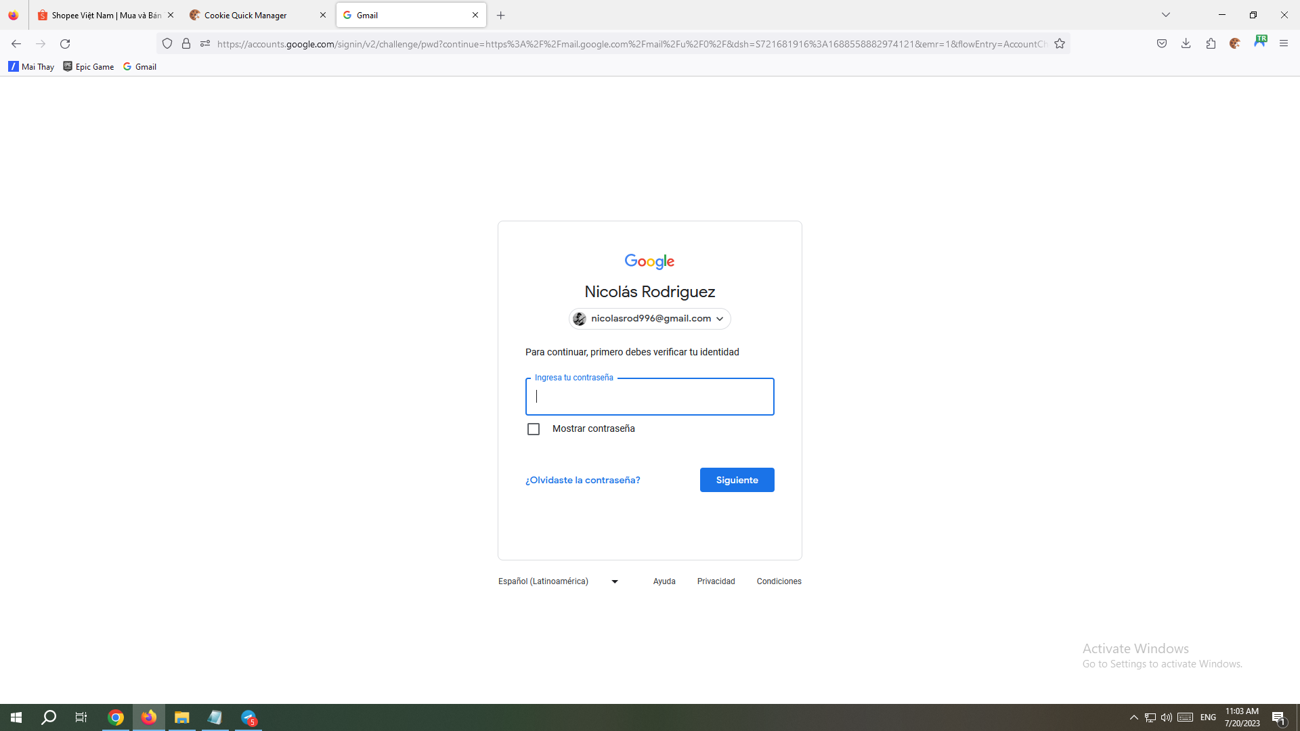Open Windows taskbar search
1300x731 pixels.
pos(49,717)
